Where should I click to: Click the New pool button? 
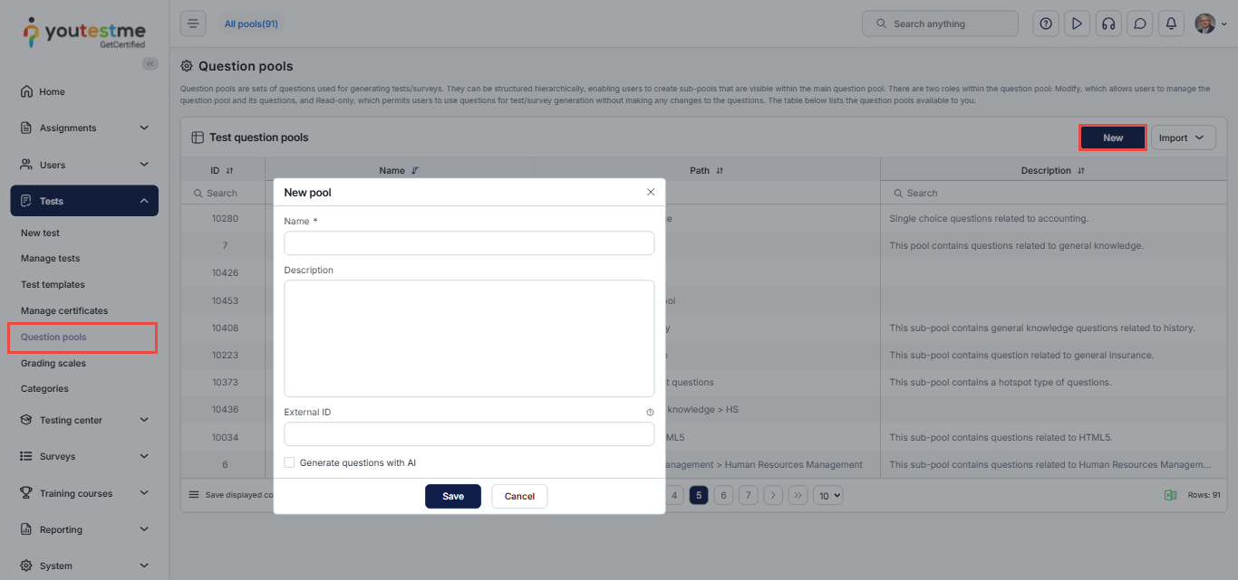tap(1113, 138)
